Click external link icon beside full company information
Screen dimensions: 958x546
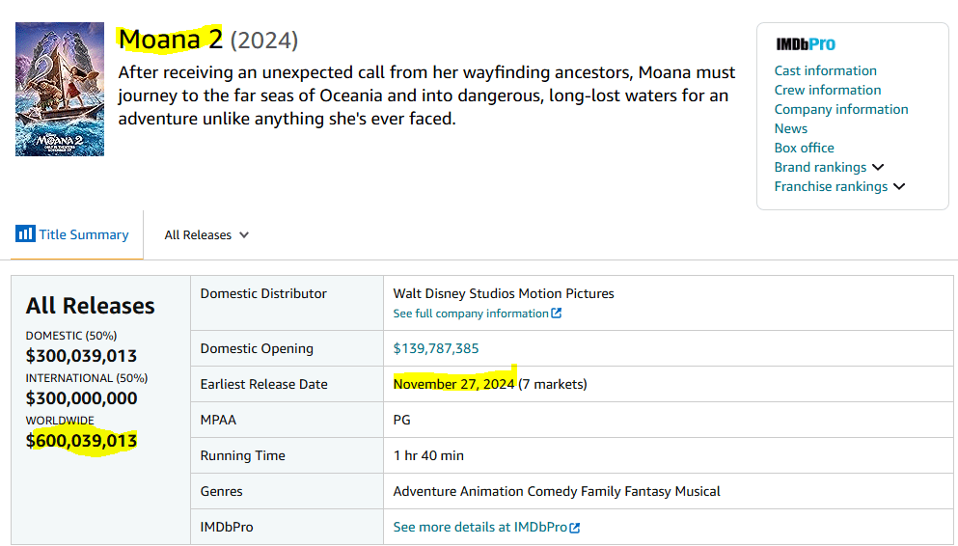click(557, 314)
